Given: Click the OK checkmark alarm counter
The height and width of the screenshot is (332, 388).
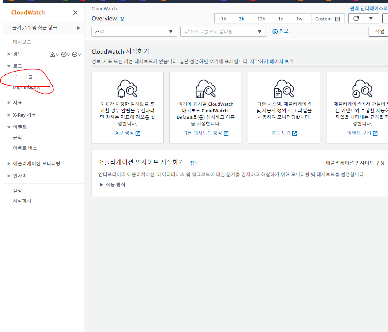Looking at the screenshot, I should click(65, 54).
